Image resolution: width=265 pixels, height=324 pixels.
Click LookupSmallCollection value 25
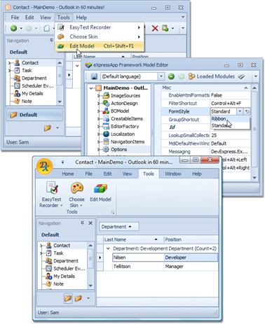[230, 135]
